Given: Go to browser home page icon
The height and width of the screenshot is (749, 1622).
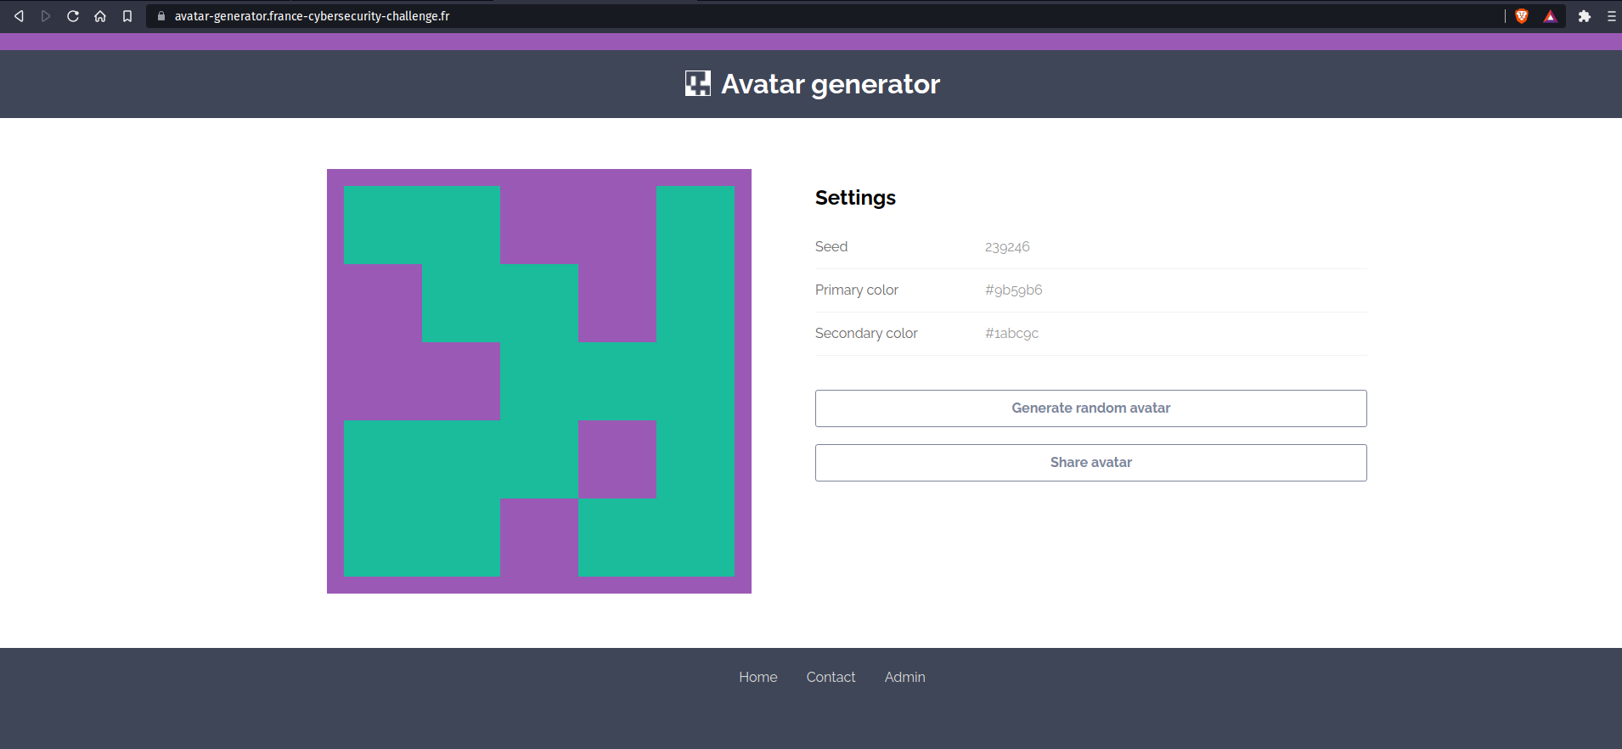Looking at the screenshot, I should tap(100, 16).
